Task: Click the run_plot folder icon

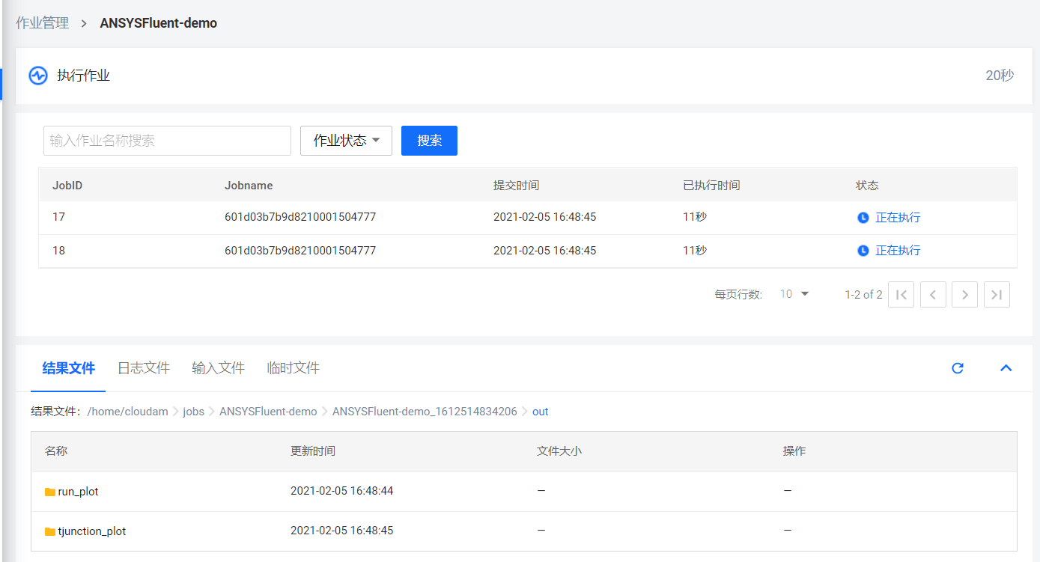Action: pos(50,492)
